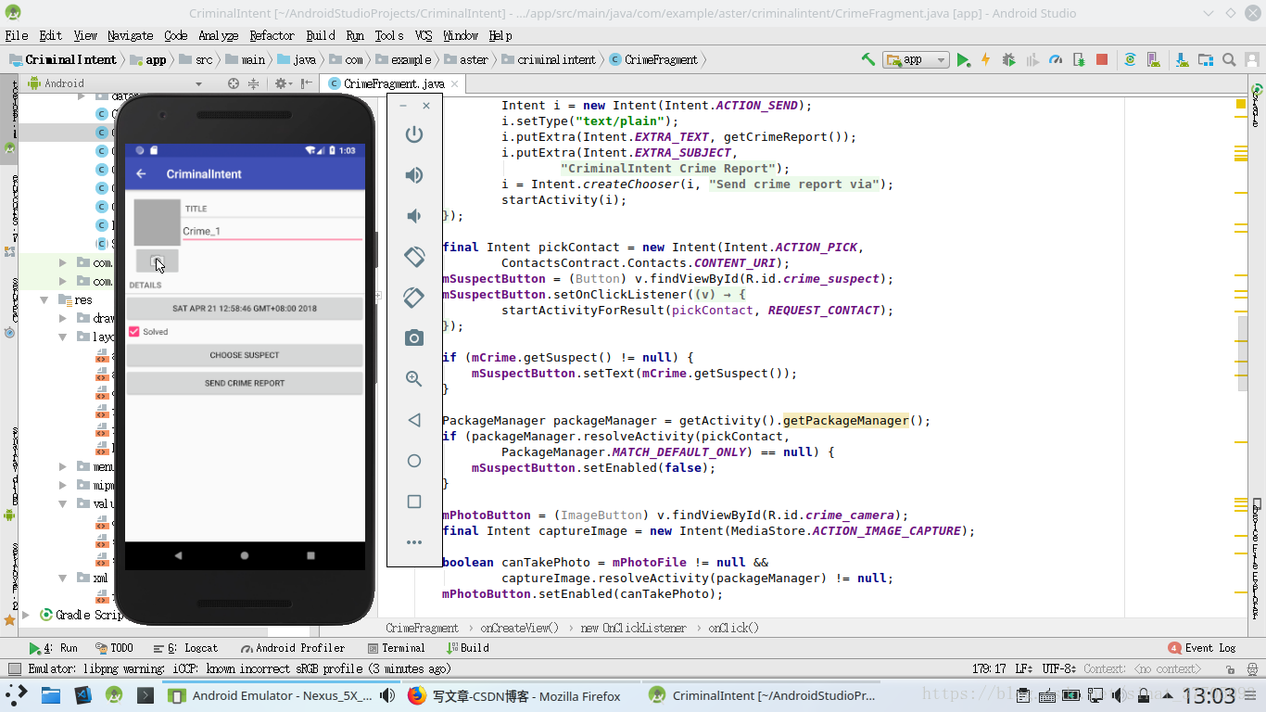Toggle the 6: Logcat tool window
Image resolution: width=1266 pixels, height=712 pixels.
coord(186,648)
